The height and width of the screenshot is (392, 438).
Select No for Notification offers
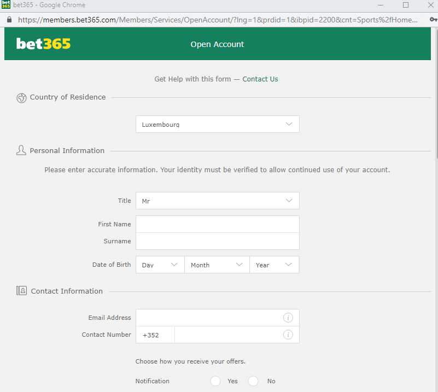253,381
